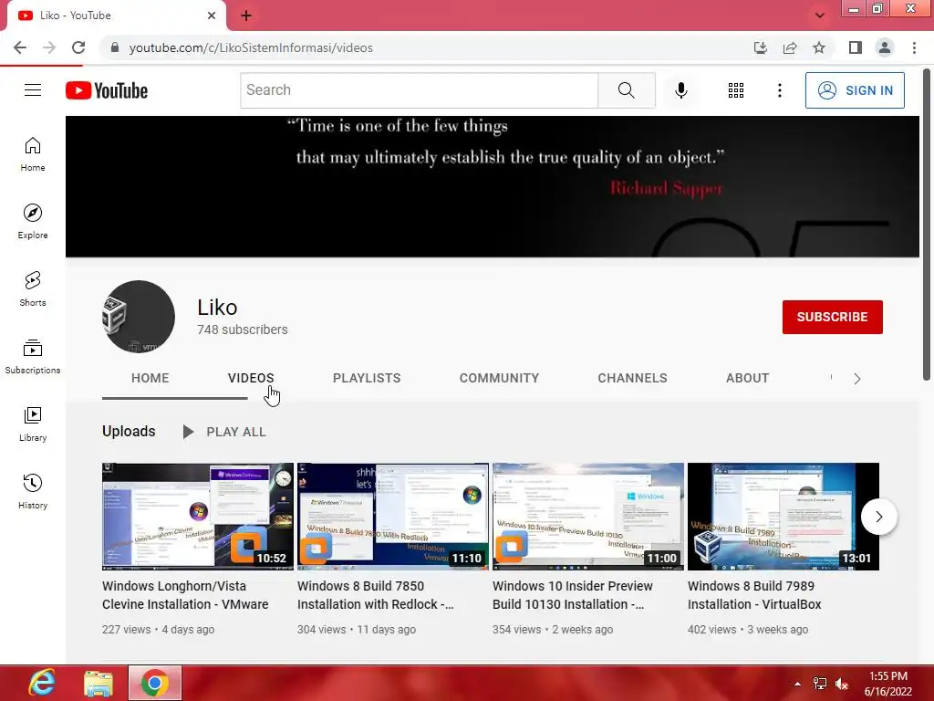Click PLAY ALL for uploads
This screenshot has width=934, height=701.
coord(225,432)
